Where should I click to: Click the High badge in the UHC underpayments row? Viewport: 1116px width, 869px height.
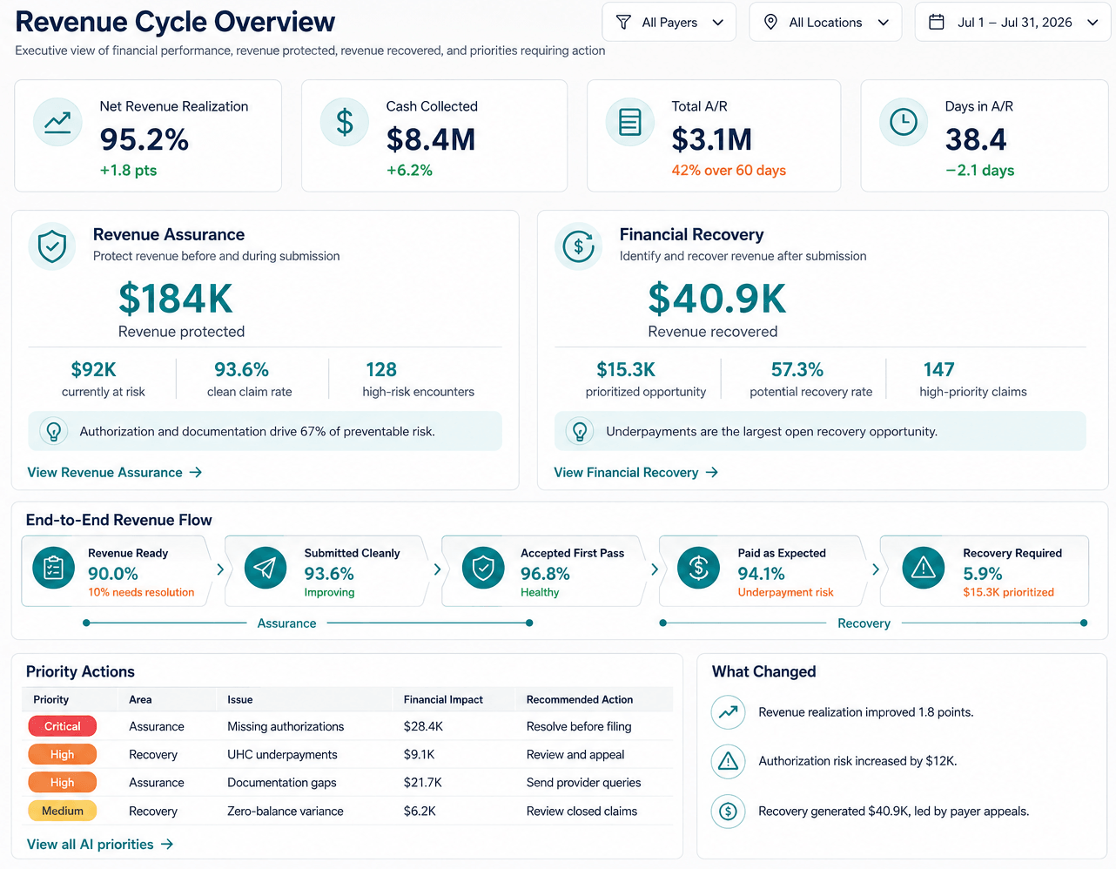coord(63,754)
